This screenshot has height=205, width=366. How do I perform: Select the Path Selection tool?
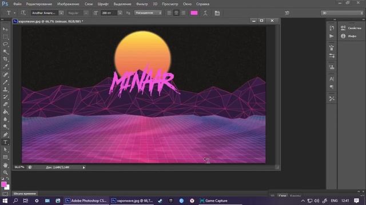(x=5, y=149)
